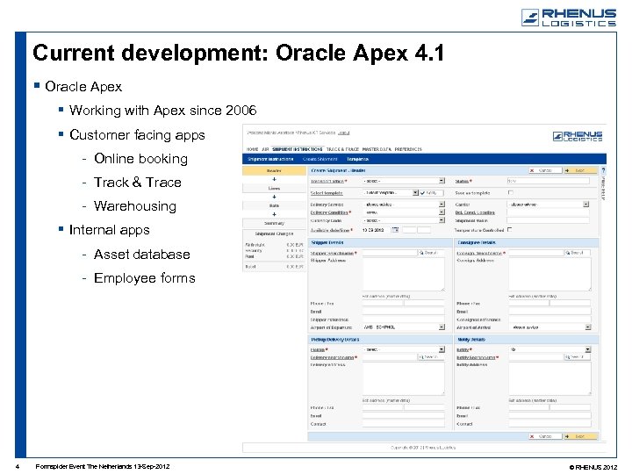Open the Currency Code dropdown
This screenshot has height=474, width=632.
coord(404,220)
